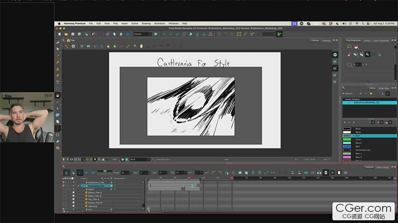Toggle visibility of Castlevania_Fire layer
Screen dimensions: 398x223
(x=63, y=186)
